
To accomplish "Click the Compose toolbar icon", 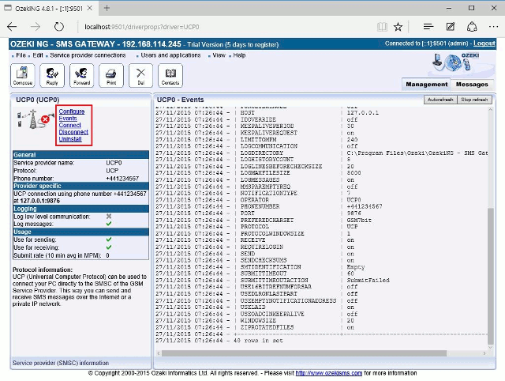I will tap(23, 76).
